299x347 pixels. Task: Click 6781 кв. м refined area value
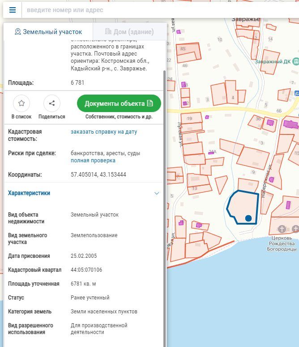pos(83,284)
